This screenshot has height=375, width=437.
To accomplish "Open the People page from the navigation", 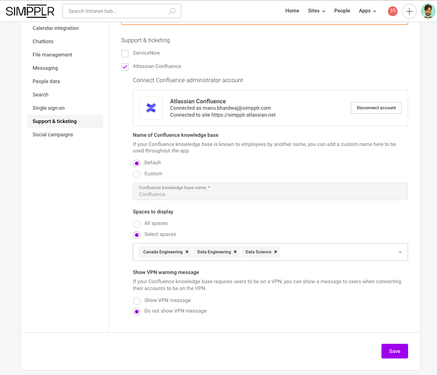I will pos(342,11).
